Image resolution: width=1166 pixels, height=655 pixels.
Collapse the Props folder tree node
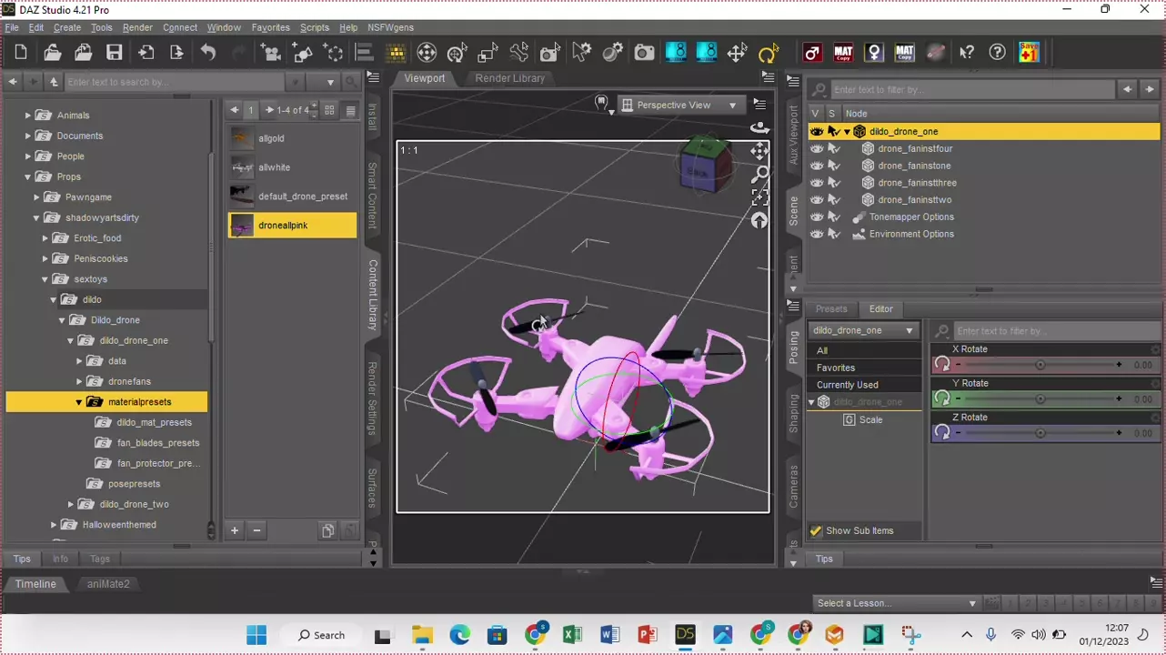coord(27,176)
